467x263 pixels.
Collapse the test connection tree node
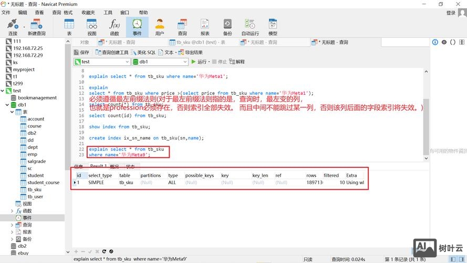click(3, 90)
